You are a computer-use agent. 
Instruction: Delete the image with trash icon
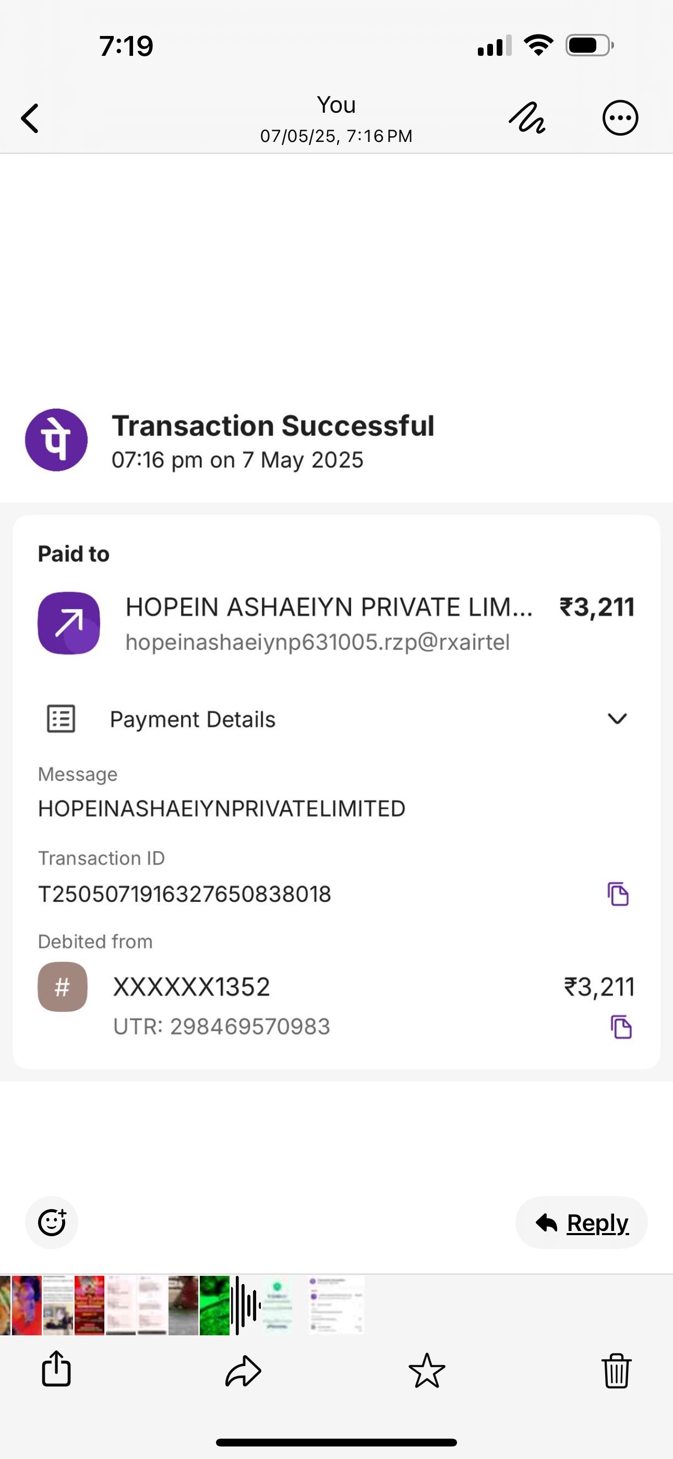(616, 1371)
